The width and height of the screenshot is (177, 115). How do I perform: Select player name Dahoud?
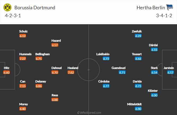tap(56, 68)
